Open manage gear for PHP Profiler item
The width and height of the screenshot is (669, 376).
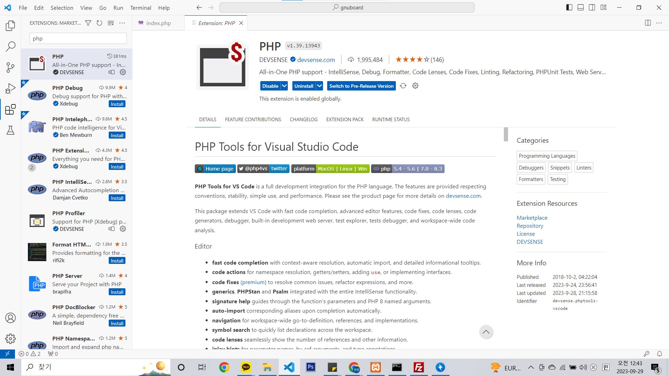click(x=123, y=229)
